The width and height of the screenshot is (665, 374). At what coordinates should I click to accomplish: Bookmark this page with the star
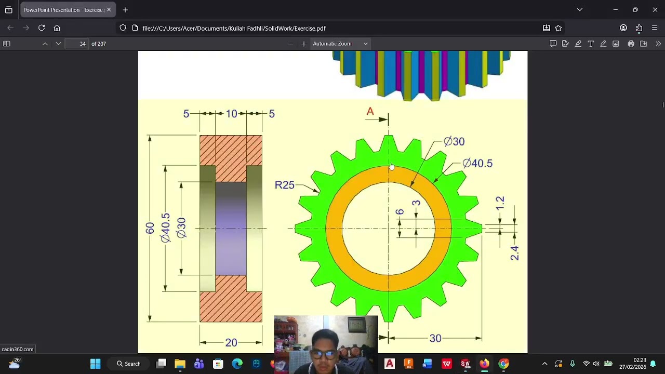pyautogui.click(x=558, y=28)
